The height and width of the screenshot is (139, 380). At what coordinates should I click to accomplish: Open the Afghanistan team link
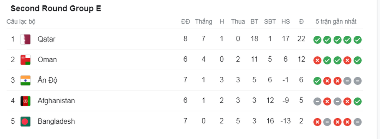[x=56, y=101]
